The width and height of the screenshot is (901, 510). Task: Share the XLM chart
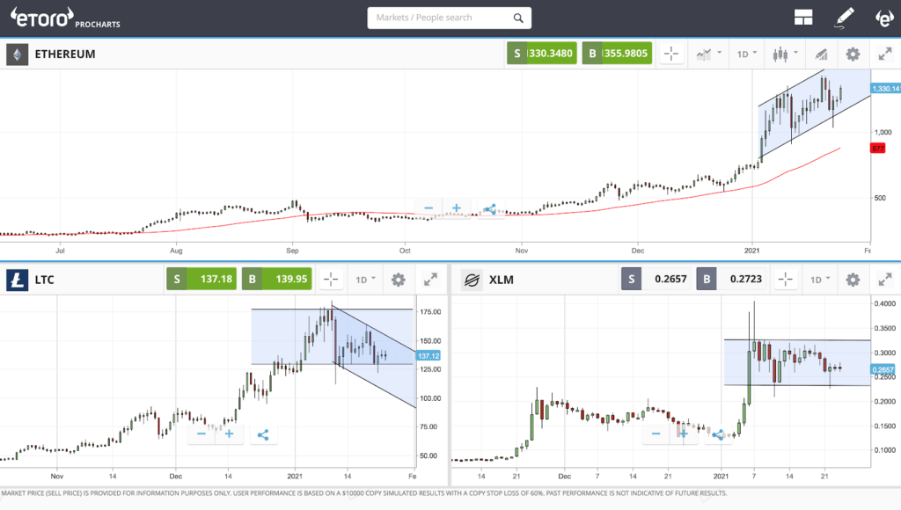click(x=718, y=434)
